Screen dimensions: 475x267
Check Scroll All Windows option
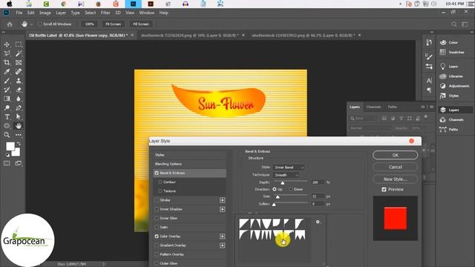tap(40, 24)
